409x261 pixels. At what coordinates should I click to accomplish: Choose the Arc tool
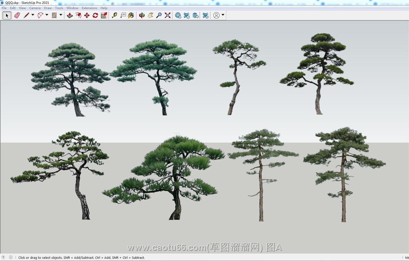click(41, 15)
